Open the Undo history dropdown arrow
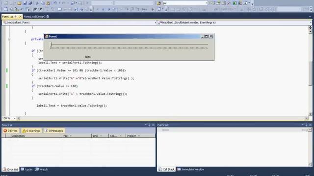 tap(59, 3)
